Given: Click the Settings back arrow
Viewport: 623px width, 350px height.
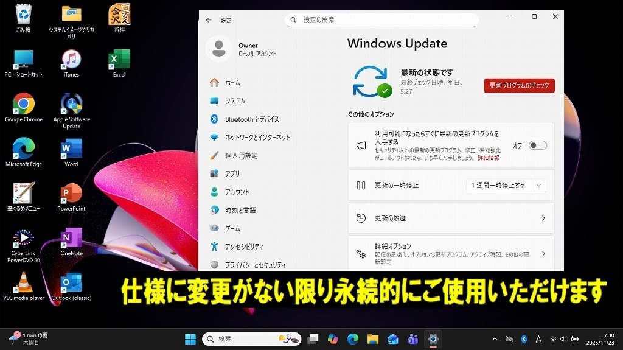Looking at the screenshot, I should pos(209,20).
